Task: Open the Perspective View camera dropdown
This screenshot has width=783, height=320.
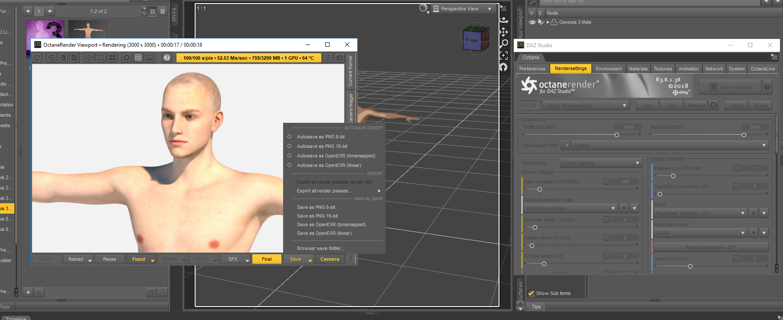Action: 463,9
